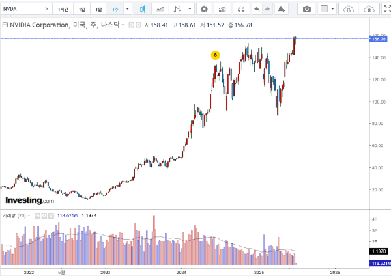Expand layout selector dropdown arrow
Screen dimensions: 391x276
pyautogui.click(x=332, y=9)
